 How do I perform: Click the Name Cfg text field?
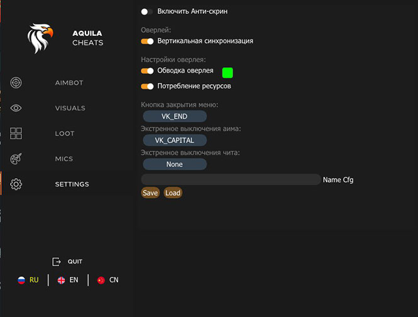tap(231, 180)
